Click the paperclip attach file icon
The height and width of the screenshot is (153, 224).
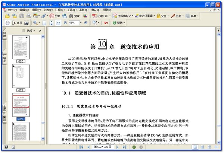44,16
